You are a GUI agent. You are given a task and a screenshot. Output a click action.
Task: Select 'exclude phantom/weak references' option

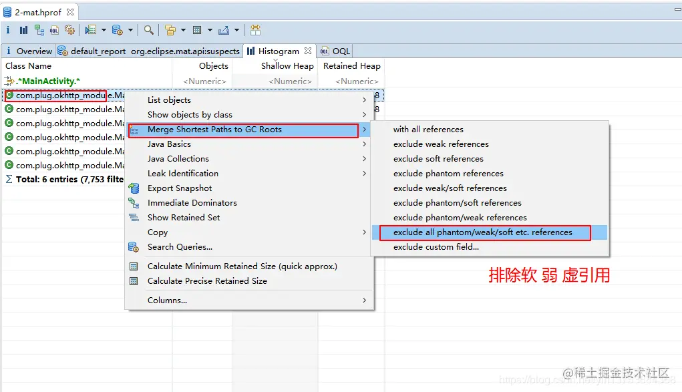pos(490,218)
